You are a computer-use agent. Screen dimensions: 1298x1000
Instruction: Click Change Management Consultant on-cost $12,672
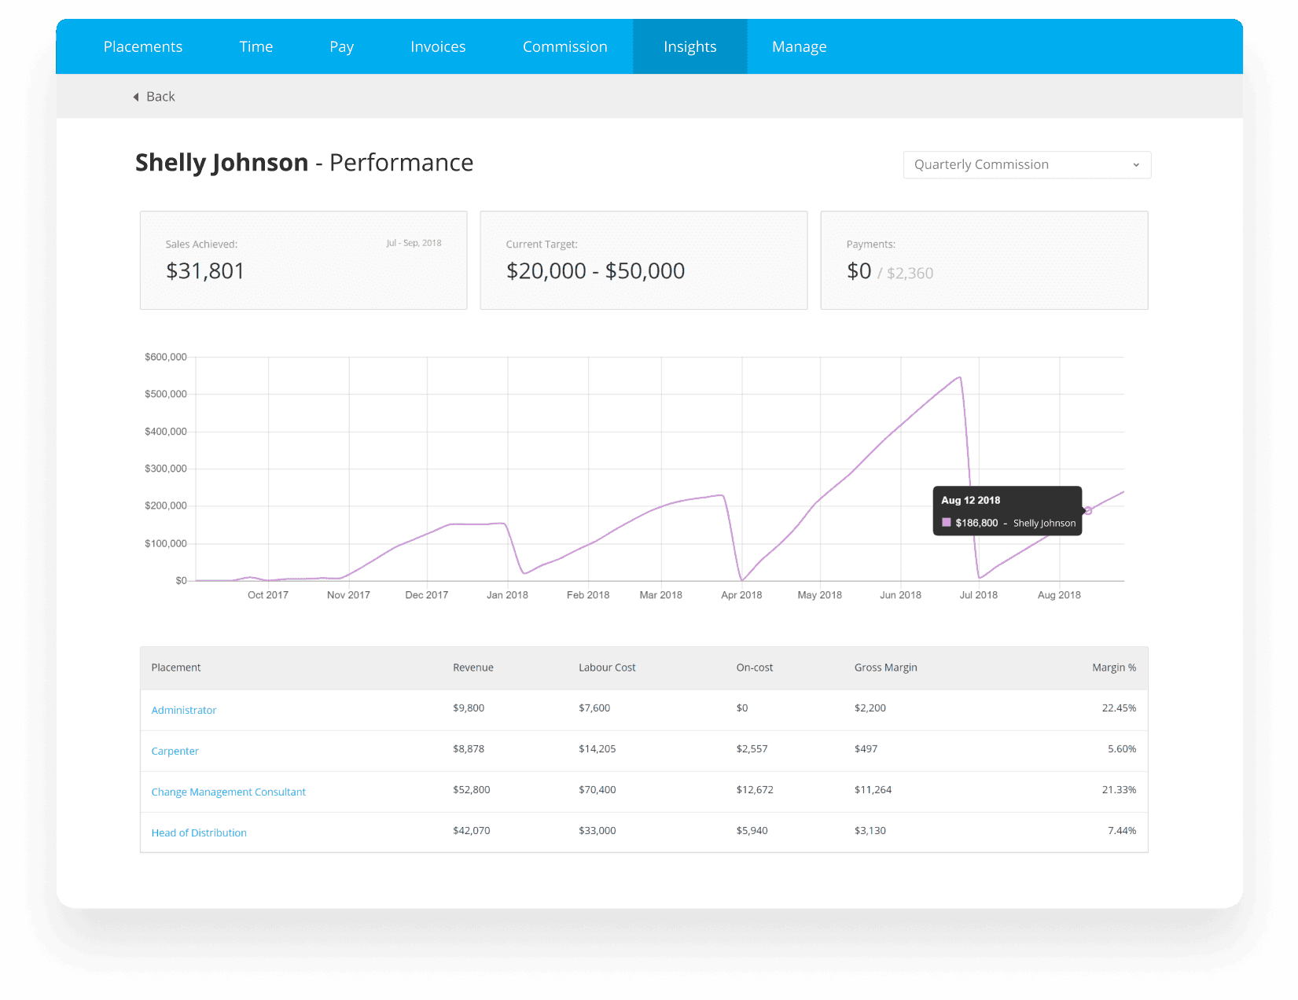click(755, 790)
